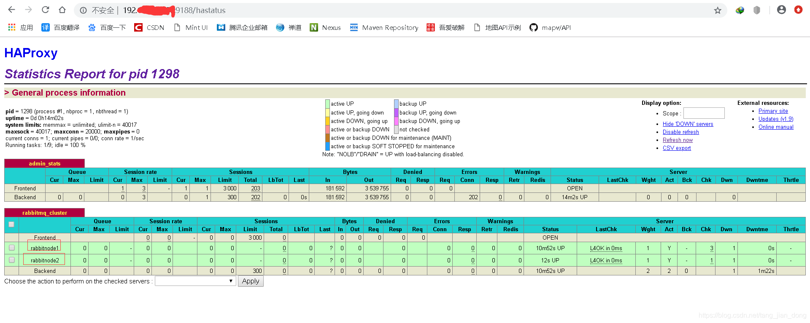Go back with the browser back arrow
Screen dimensions: 810x323
[11, 10]
